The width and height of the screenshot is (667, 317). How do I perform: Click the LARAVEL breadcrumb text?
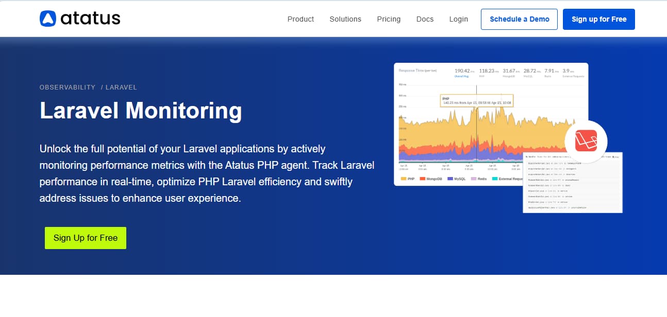point(121,87)
